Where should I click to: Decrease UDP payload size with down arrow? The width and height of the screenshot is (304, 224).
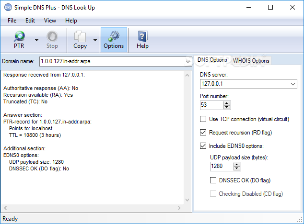pyautogui.click(x=236, y=168)
